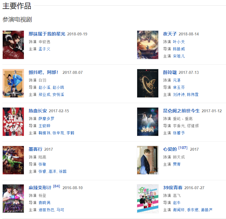Open the 迪丽热巴 actor link

46,210
